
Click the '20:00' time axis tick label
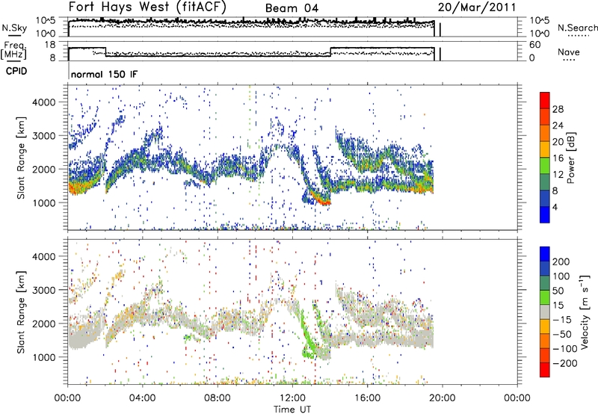[442, 398]
